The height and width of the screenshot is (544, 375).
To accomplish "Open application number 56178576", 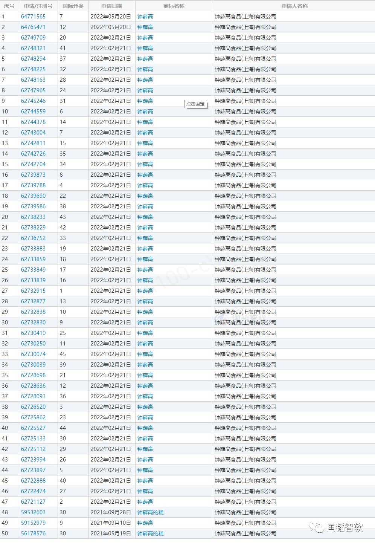I will pos(33,533).
